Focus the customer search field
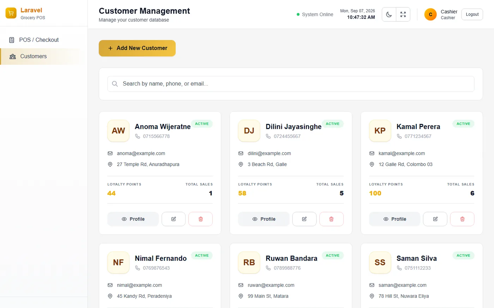The height and width of the screenshot is (308, 494). pos(291,84)
